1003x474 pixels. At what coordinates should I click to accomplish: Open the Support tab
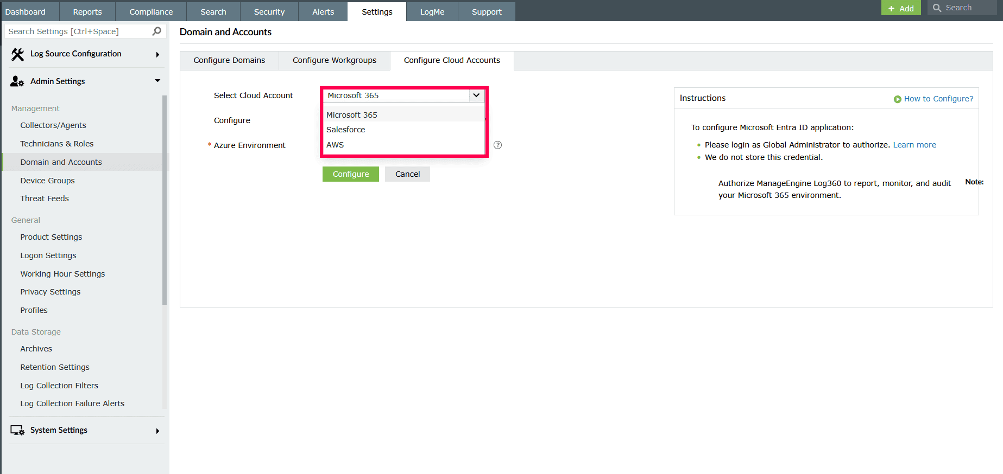(x=487, y=11)
